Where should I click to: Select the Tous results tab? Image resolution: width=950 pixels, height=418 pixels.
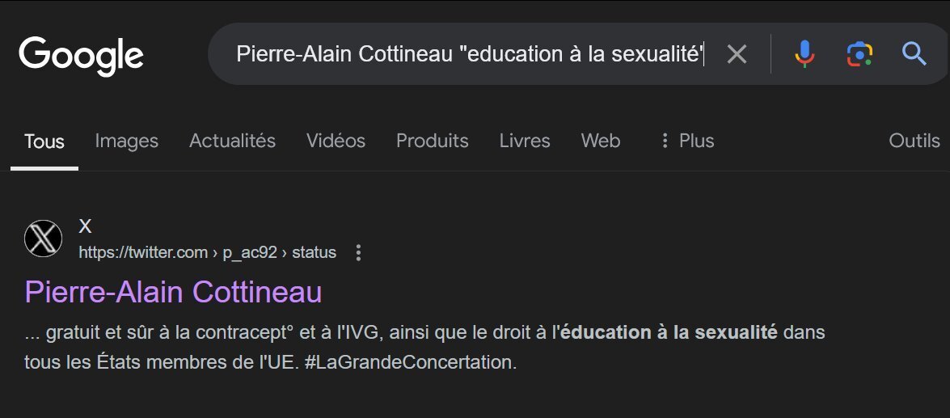tap(44, 141)
